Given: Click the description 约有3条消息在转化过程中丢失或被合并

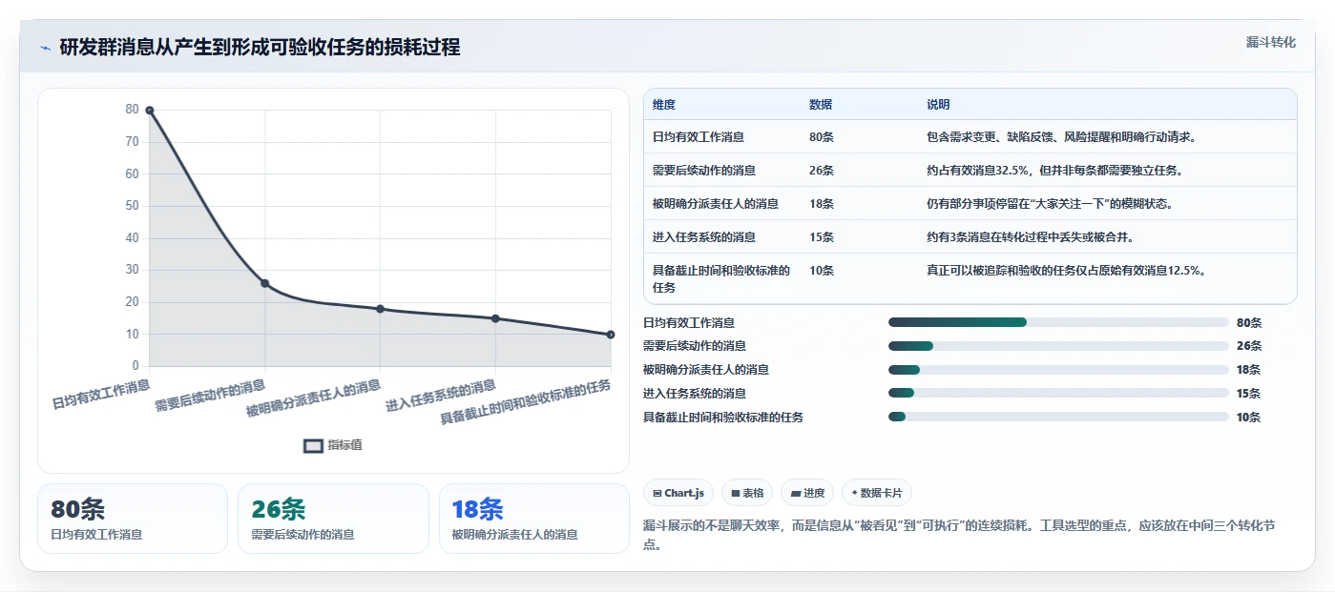Looking at the screenshot, I should click(1033, 237).
